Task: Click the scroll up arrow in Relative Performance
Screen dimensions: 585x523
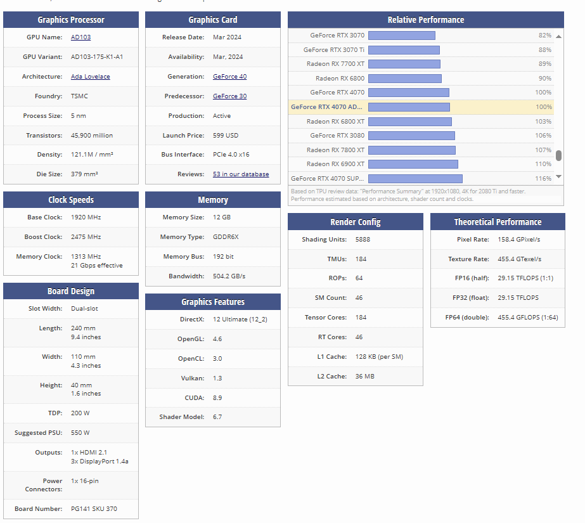Action: [558, 36]
